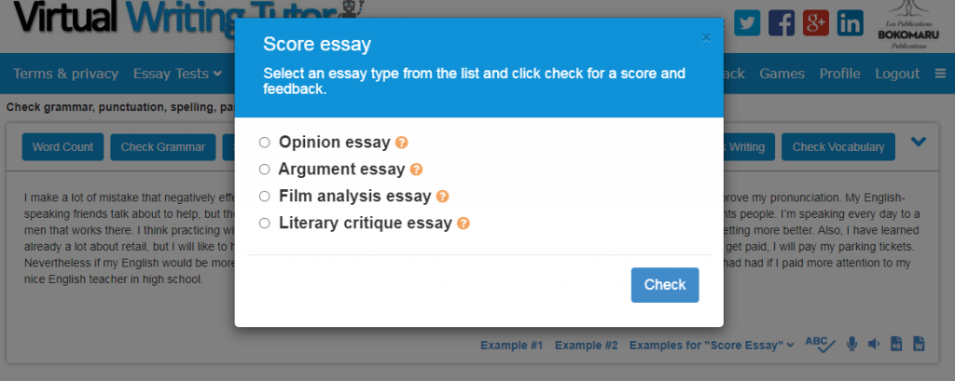Screen dimensions: 955x381
Task: Click the speaker icon below the text box
Action: point(874,344)
